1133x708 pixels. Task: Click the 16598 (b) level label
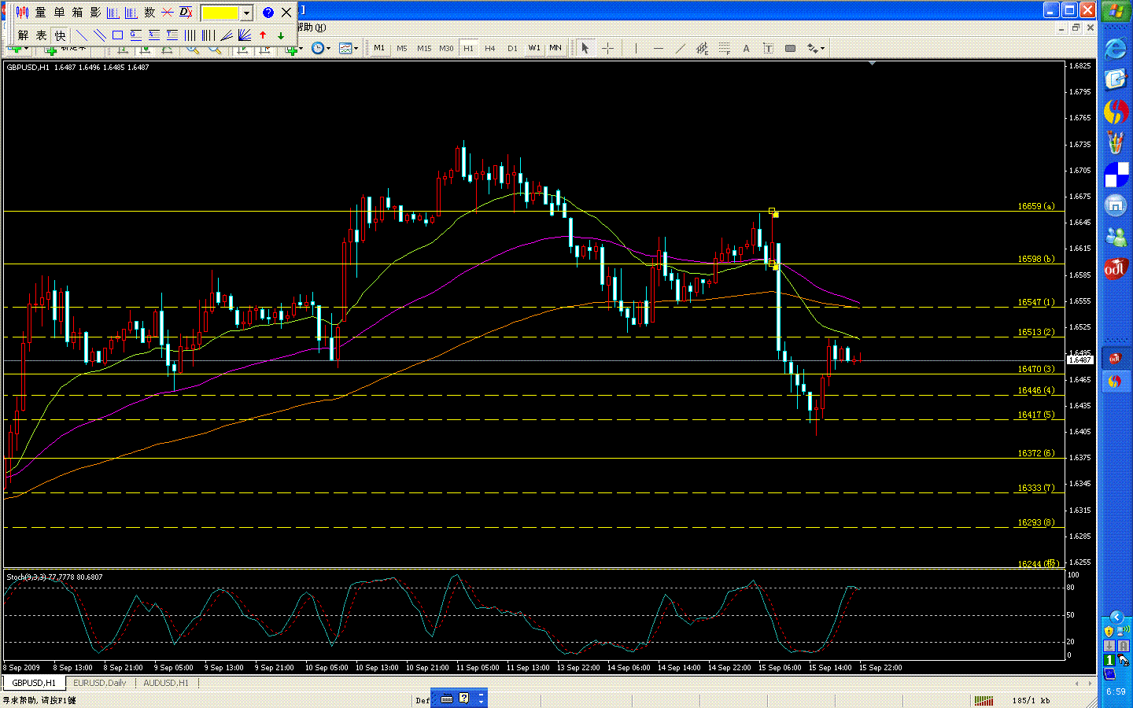tap(1035, 259)
